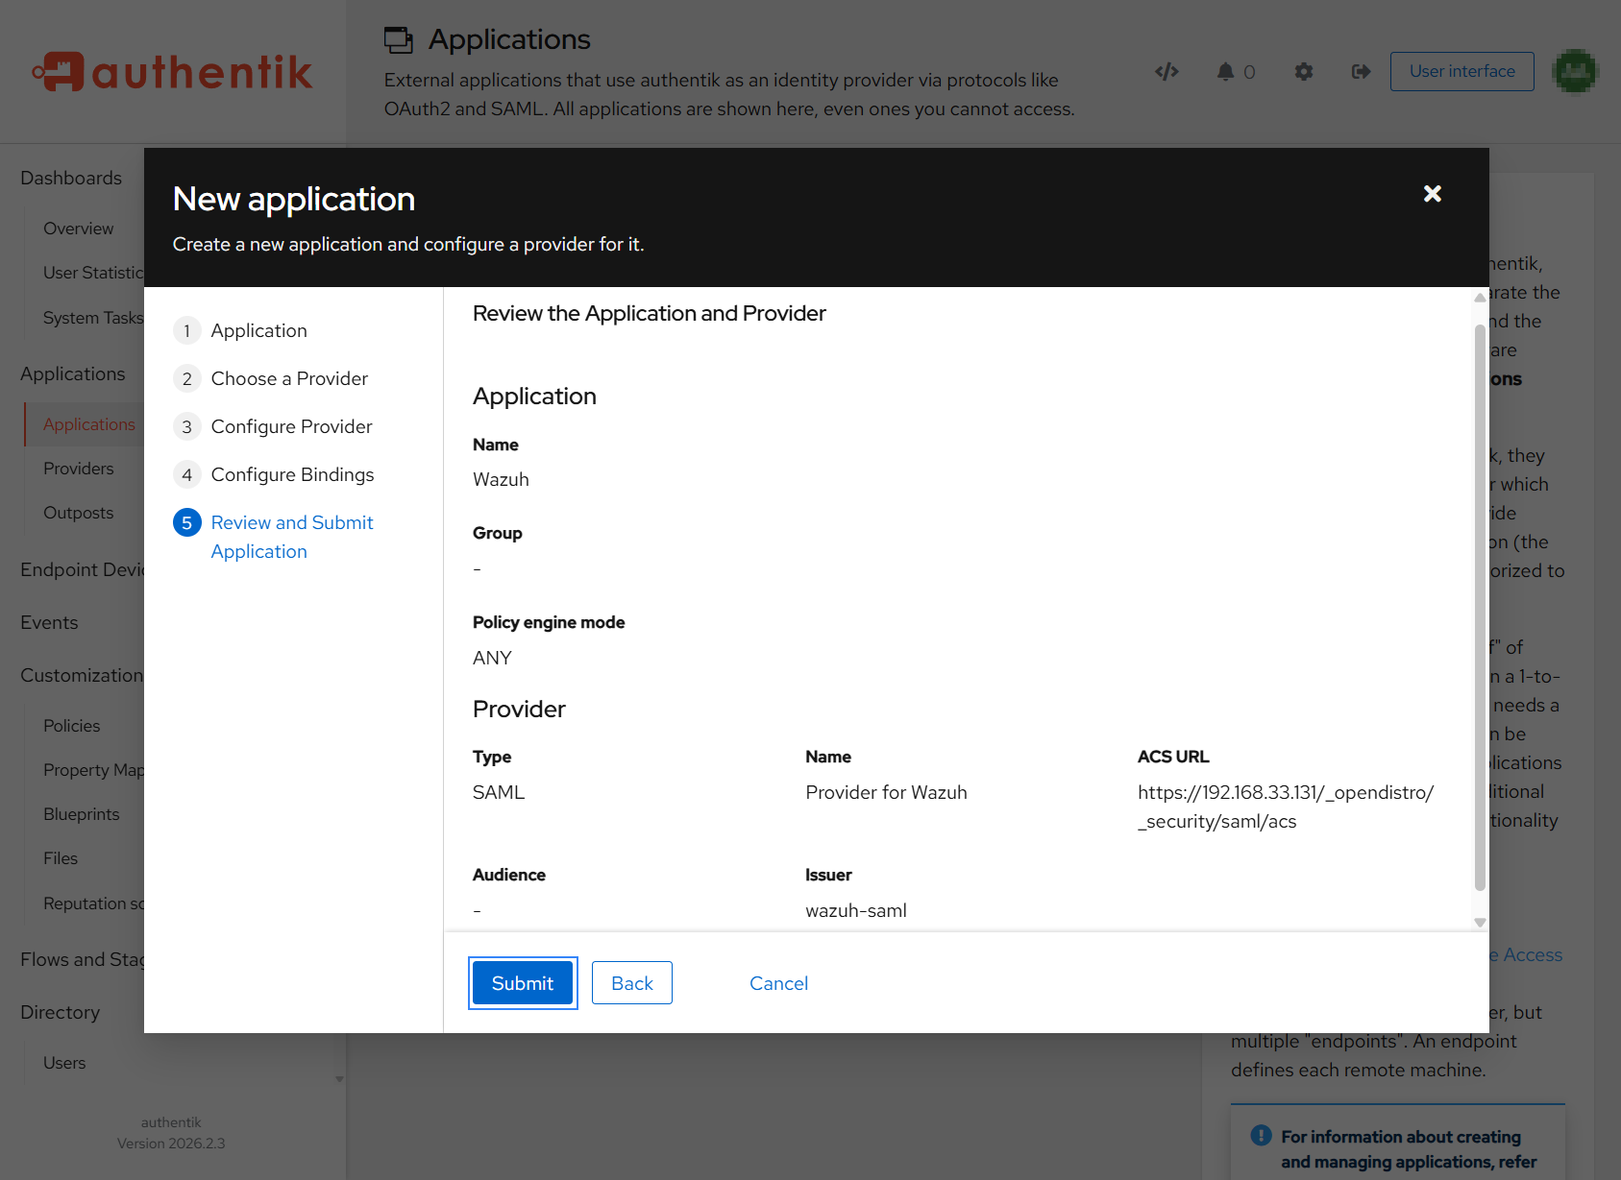The image size is (1621, 1180).
Task: Open the user avatar menu
Action: (x=1575, y=71)
